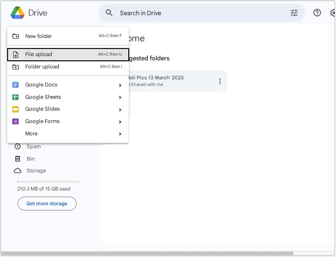Open the Help question mark icon
The height and width of the screenshot is (257, 336).
317,13
